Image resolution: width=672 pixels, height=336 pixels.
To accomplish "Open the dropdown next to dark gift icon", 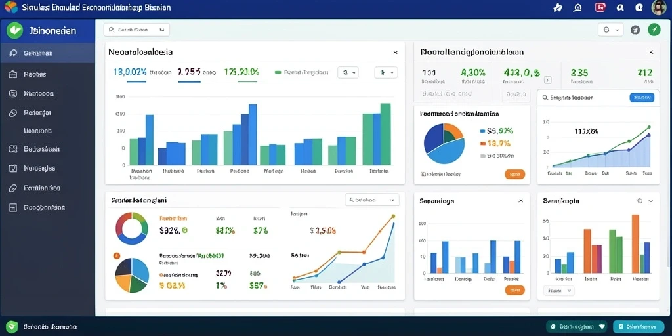I will coord(611,30).
